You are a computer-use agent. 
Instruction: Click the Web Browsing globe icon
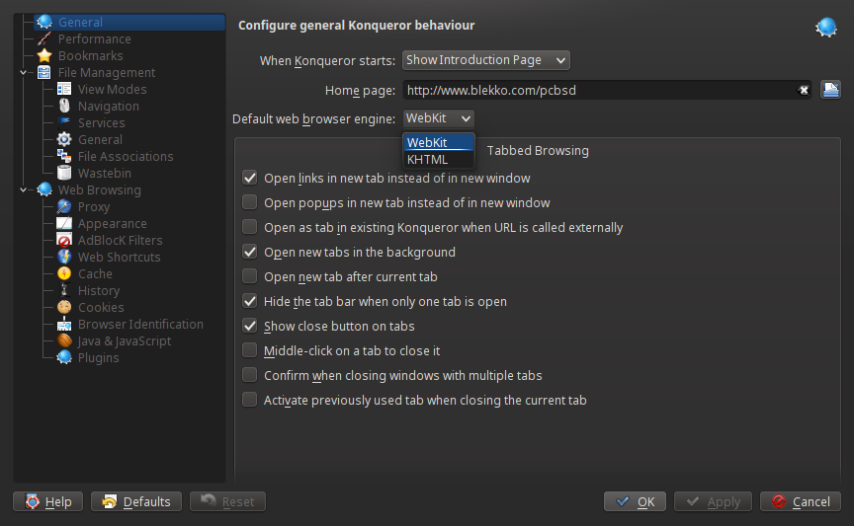pos(44,190)
